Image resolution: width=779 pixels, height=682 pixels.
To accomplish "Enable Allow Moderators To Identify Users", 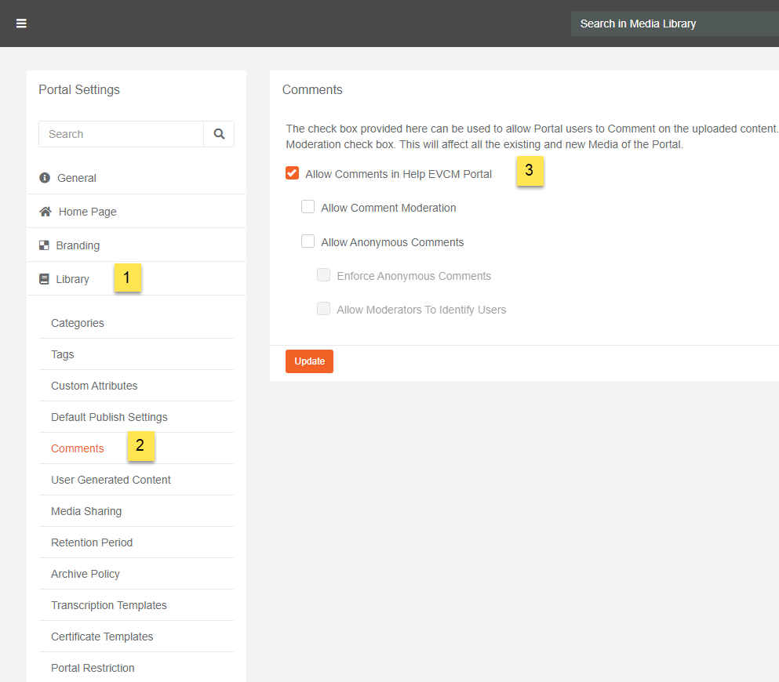I will coord(323,308).
